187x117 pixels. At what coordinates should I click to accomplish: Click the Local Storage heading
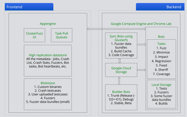tap(161, 85)
